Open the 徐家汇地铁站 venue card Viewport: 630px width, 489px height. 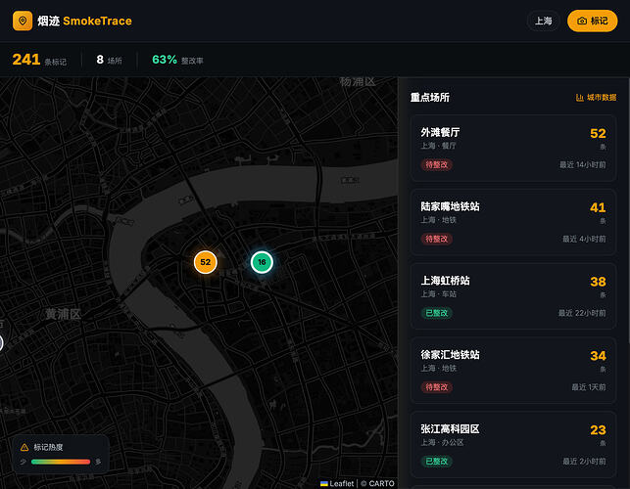point(513,371)
